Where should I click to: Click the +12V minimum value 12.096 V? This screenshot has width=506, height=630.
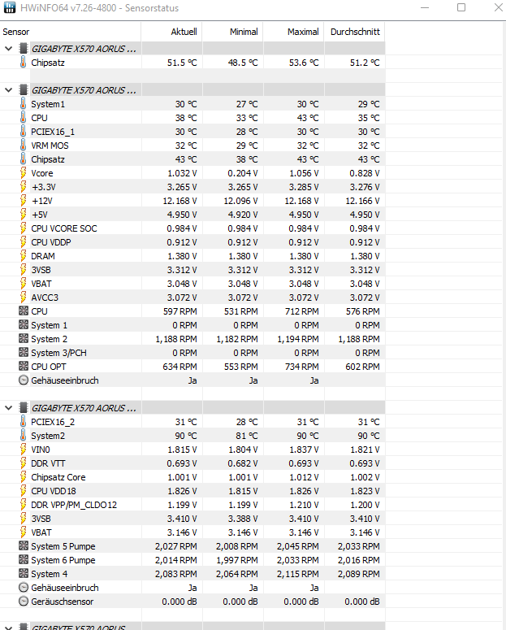(240, 201)
